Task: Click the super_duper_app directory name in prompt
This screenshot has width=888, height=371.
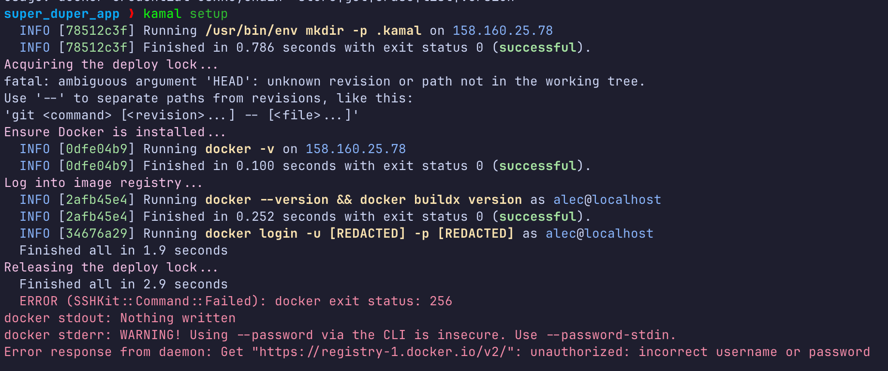Action: (x=61, y=14)
